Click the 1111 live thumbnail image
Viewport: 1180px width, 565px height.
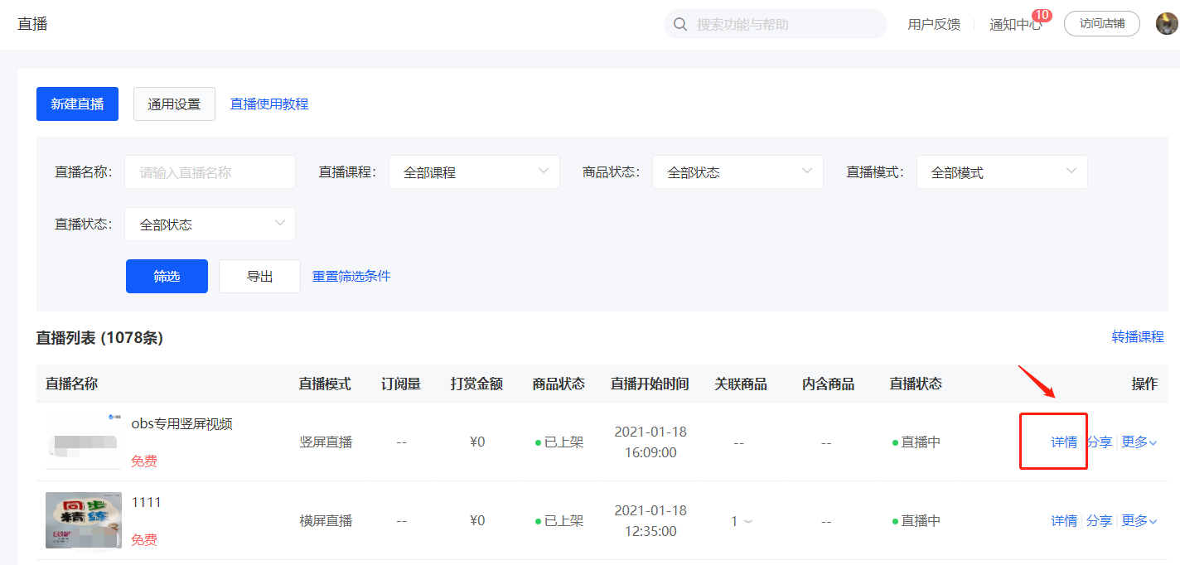pyautogui.click(x=83, y=520)
